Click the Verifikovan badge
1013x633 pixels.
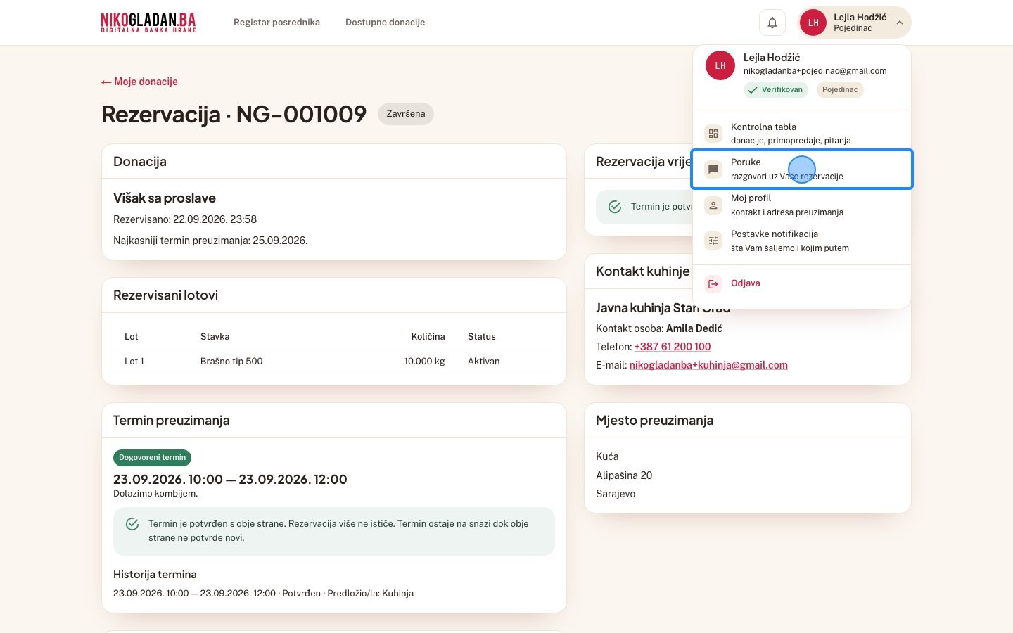coord(776,90)
